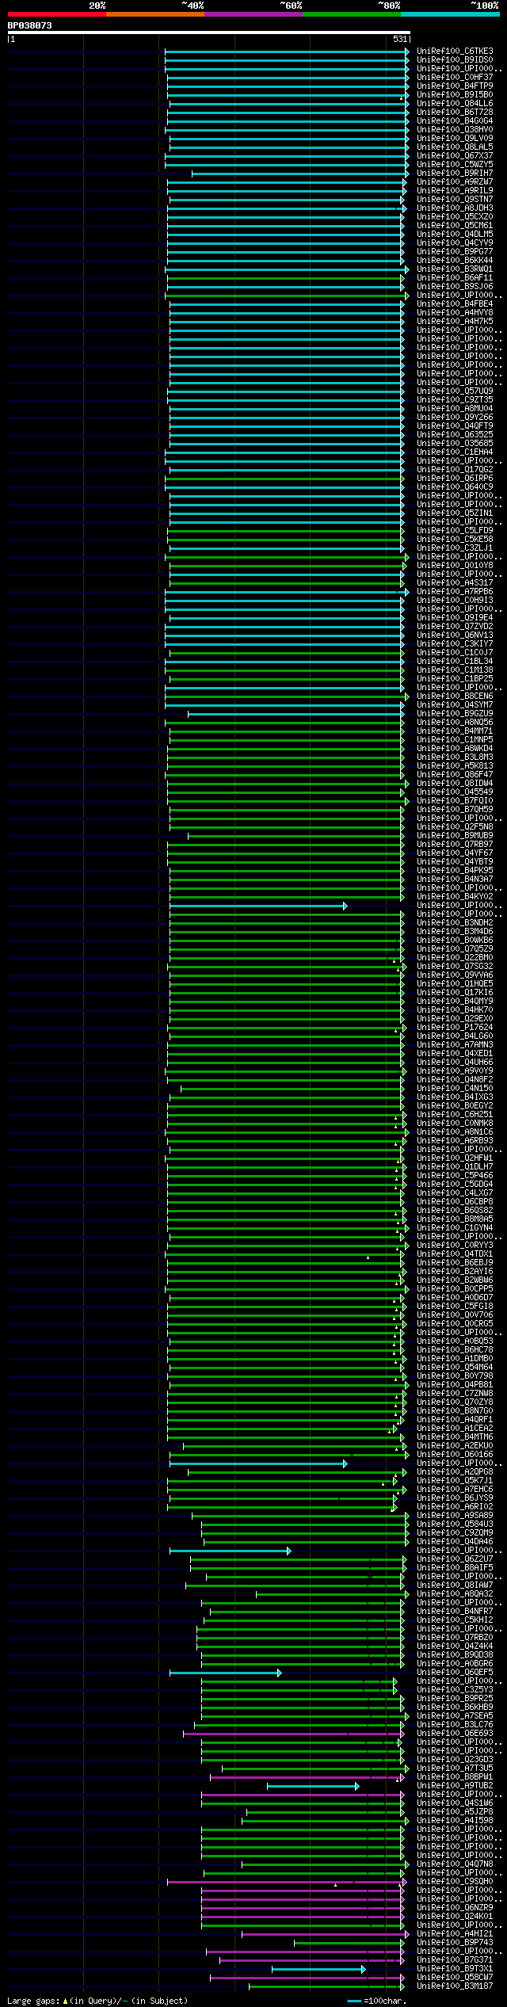The height and width of the screenshot is (2007, 507).
Task: Select UniRef100_Q7Q5Z9 in the hit list
Action: coord(455,949)
